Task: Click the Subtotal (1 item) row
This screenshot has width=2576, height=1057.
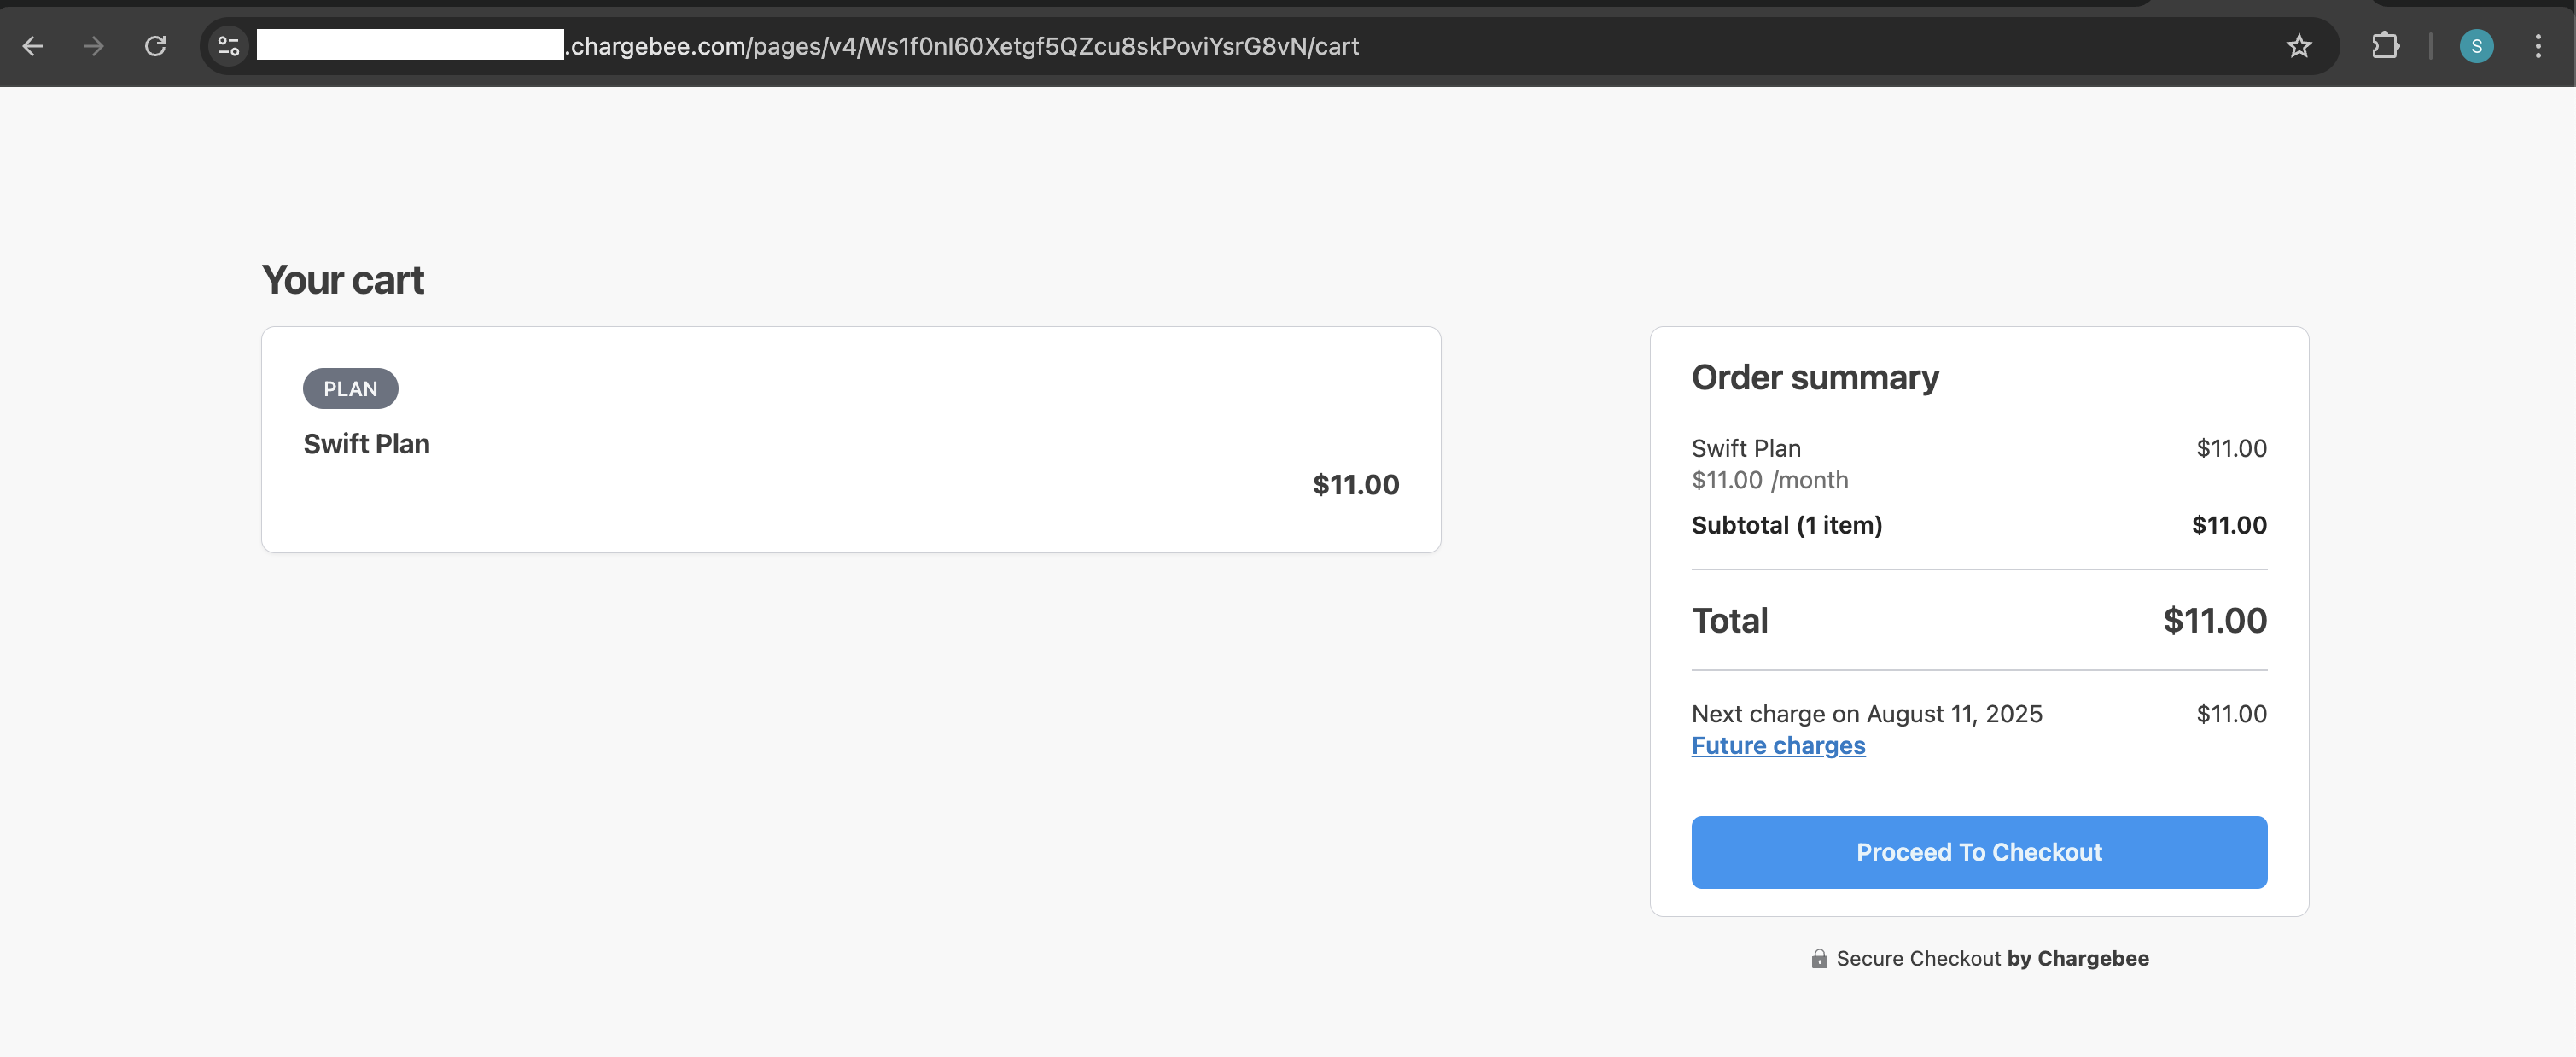Action: [1786, 525]
